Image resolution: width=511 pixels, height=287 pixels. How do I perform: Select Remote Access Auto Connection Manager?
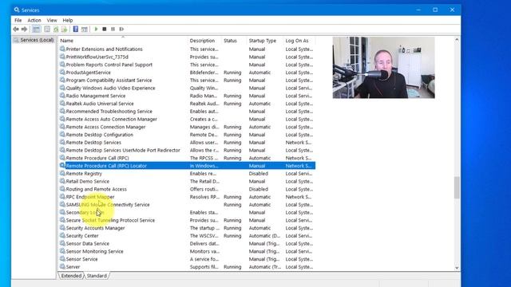pyautogui.click(x=112, y=119)
